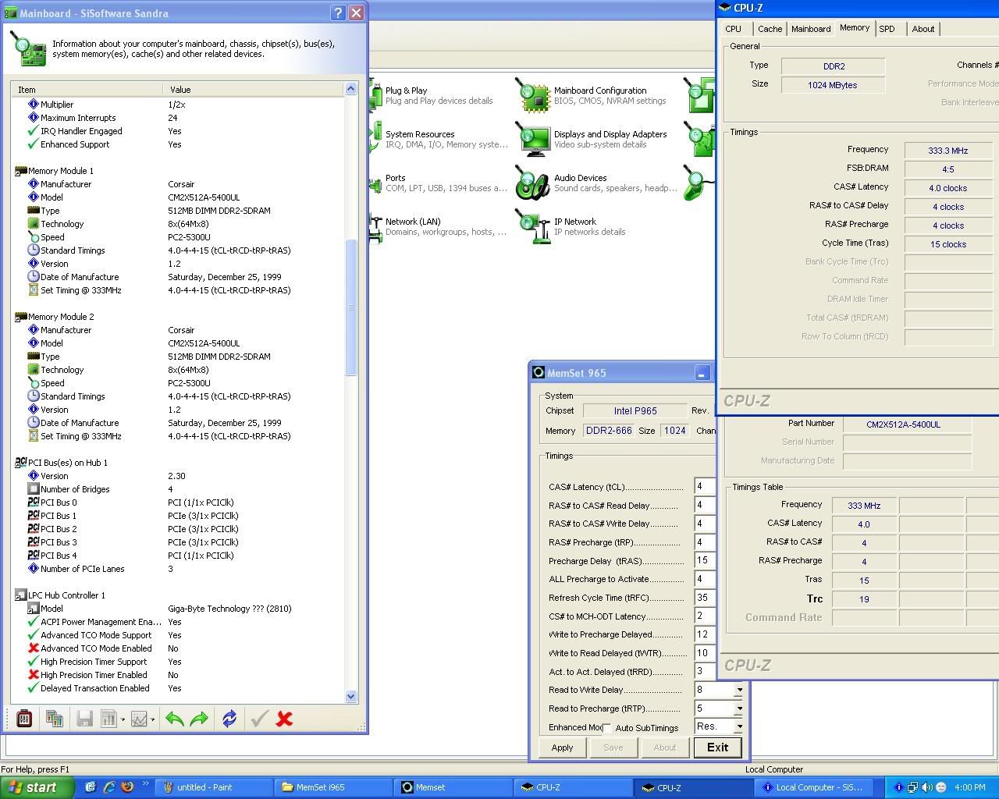Click the Refresh Cycle Time (tRFC) field
Viewport: 999px width, 799px height.
(705, 598)
